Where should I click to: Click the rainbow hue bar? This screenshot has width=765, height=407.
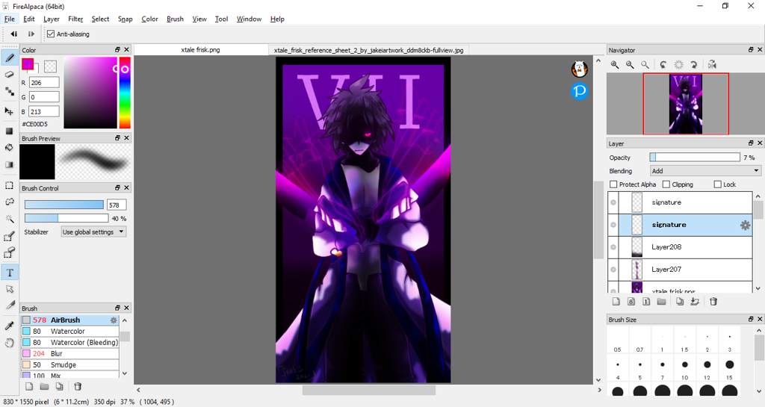(125, 93)
